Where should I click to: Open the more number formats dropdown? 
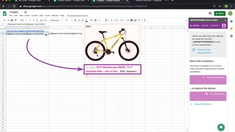(x=45, y=20)
